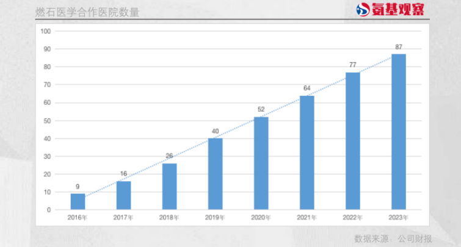461x247 pixels.
Task: Select the 2016年 bar in chart
Action: [78, 202]
